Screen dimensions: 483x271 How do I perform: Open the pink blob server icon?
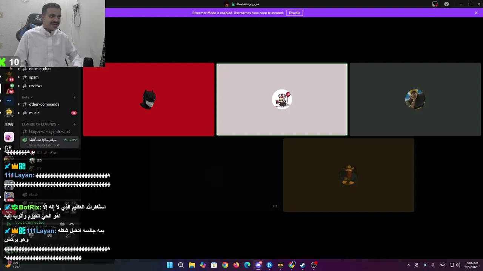click(9, 137)
